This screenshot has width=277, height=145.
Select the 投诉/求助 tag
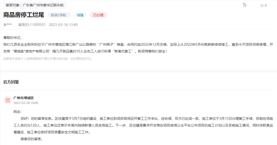[x=59, y=15]
